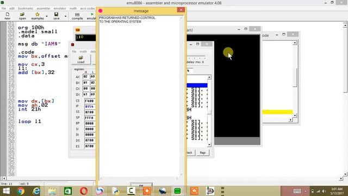Viewport: 348px width, 196px height.
Task: Open the Python taskbar icon
Action: click(x=115, y=191)
